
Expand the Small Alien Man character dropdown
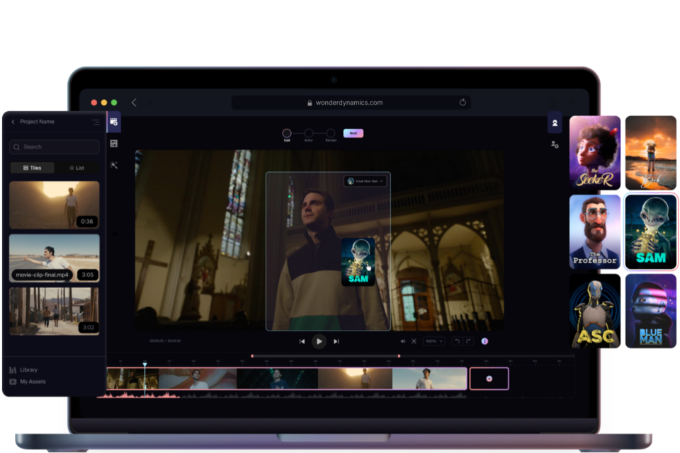(x=365, y=181)
